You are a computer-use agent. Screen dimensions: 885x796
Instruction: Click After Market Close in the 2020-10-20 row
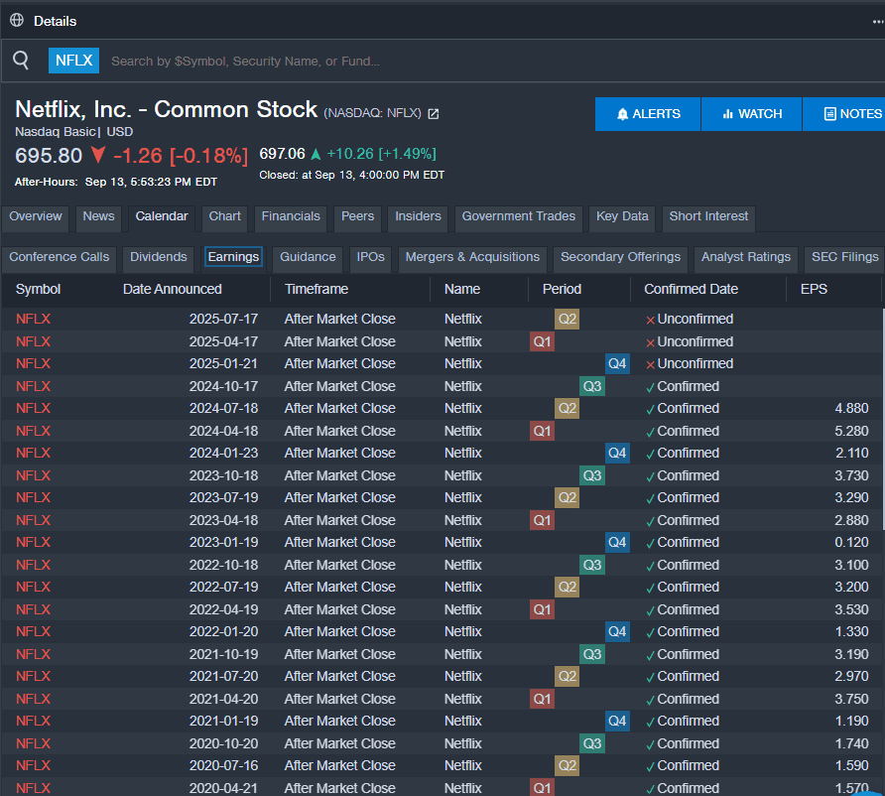click(x=339, y=743)
